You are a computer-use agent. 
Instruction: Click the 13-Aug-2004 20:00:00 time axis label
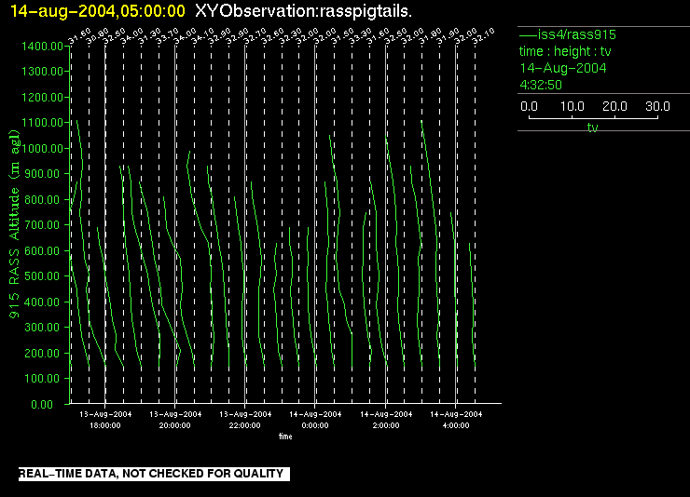point(175,419)
